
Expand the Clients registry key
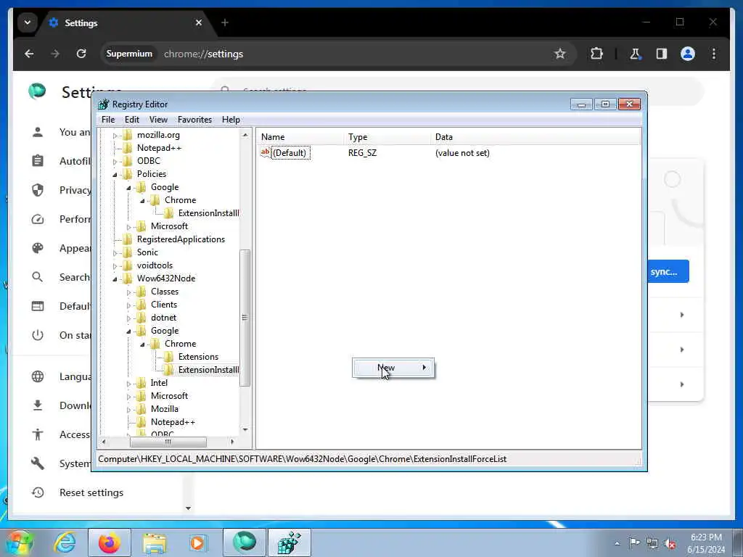click(x=128, y=305)
